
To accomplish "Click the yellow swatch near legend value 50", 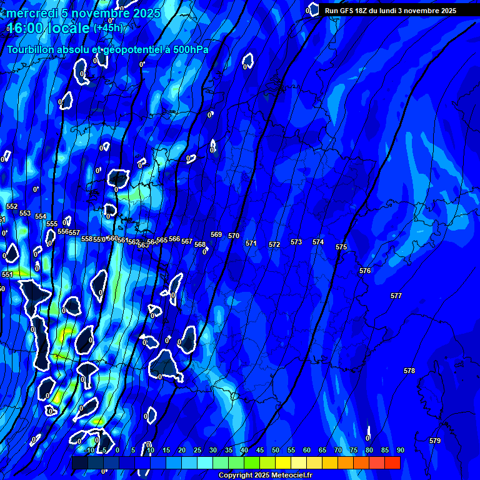I will [283, 462].
